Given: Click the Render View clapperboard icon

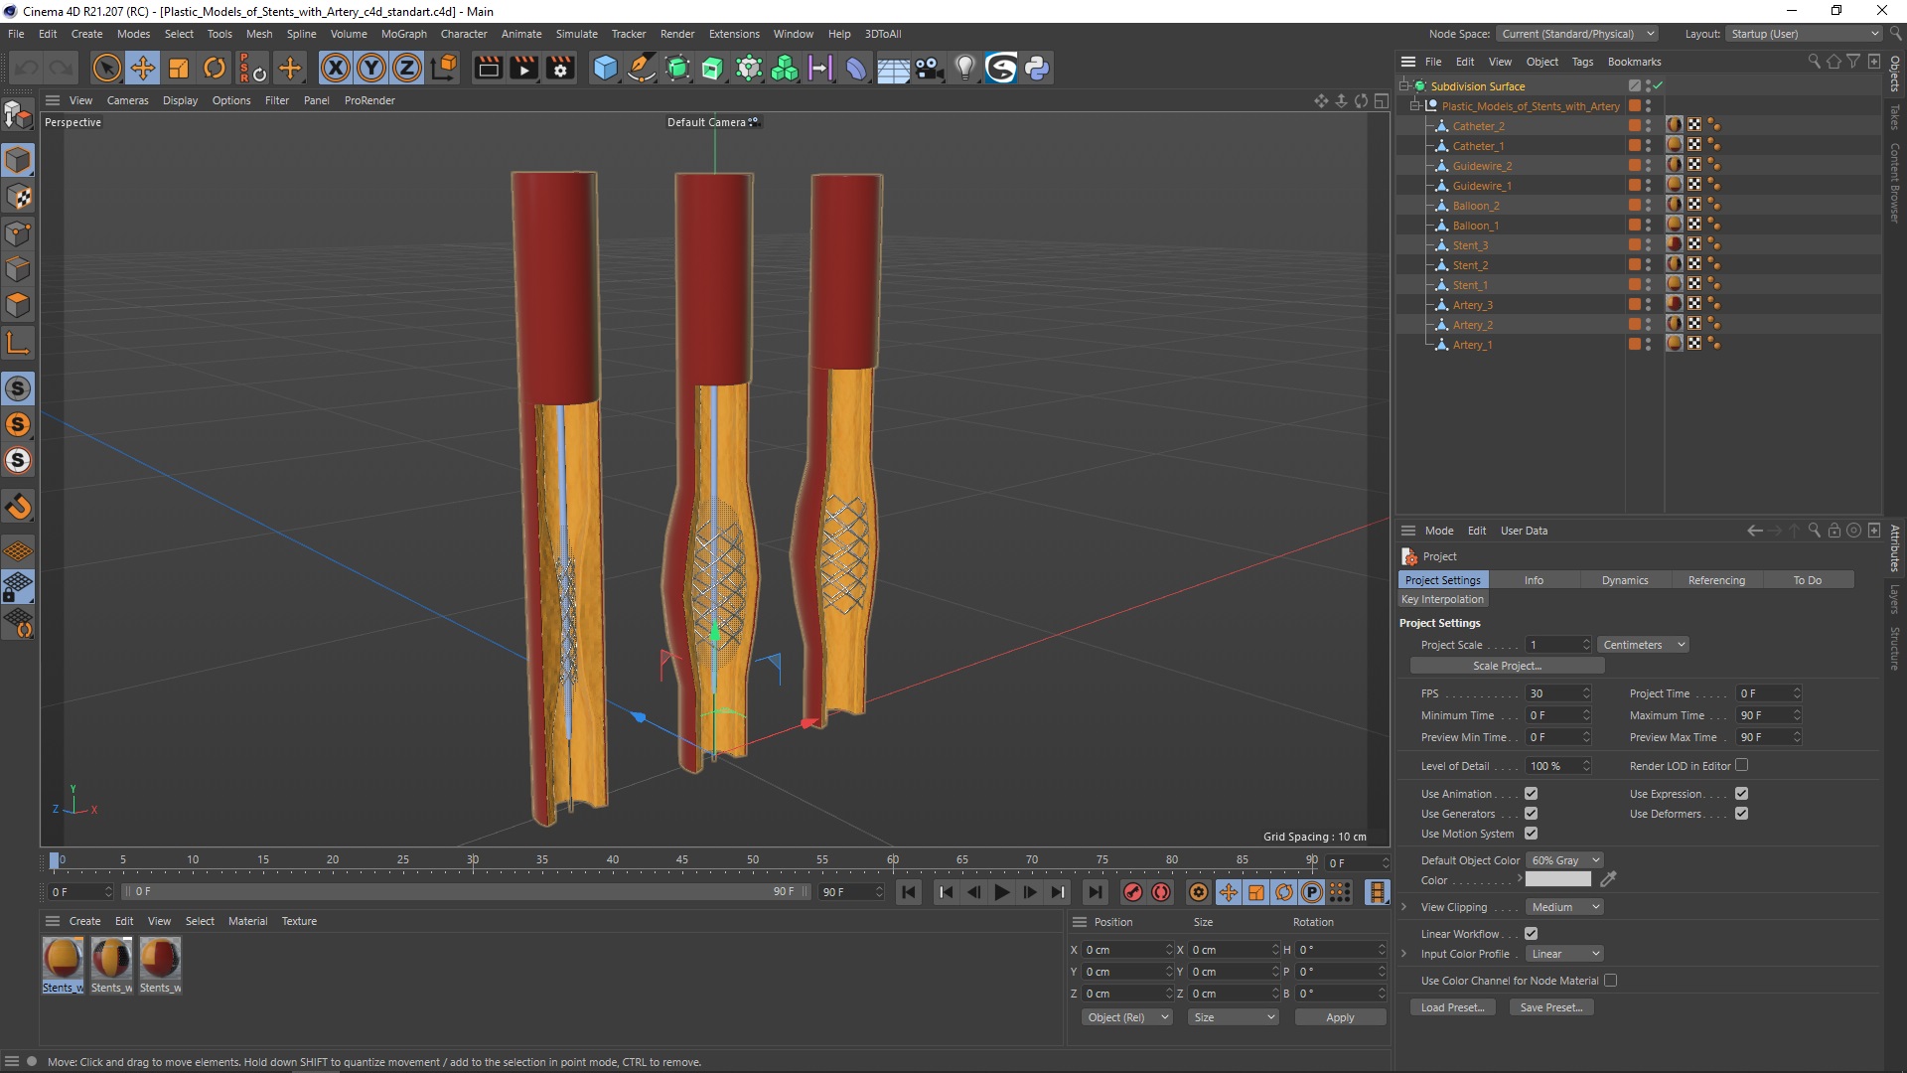Looking at the screenshot, I should click(488, 68).
